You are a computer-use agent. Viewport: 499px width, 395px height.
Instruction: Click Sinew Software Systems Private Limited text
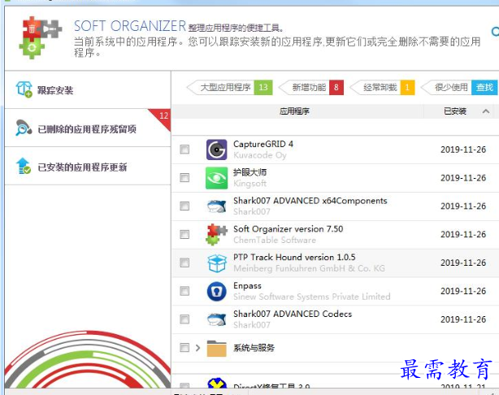pyautogui.click(x=312, y=297)
